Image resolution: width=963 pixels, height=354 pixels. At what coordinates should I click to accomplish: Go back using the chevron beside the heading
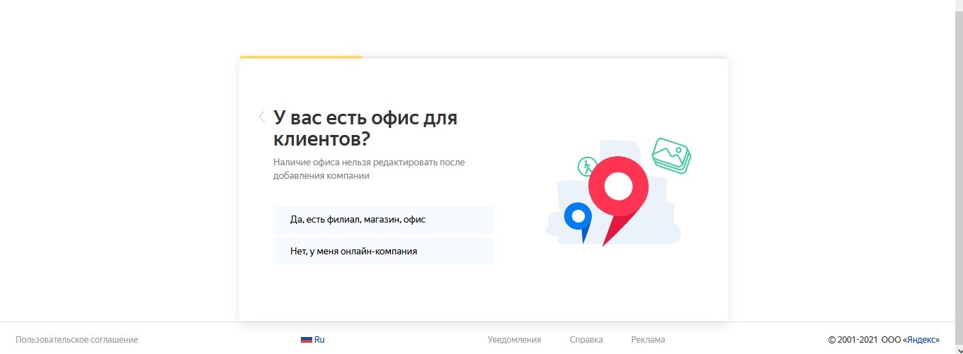coord(262,117)
